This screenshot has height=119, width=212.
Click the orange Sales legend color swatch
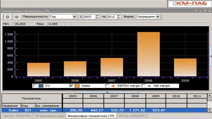click(x=77, y=86)
